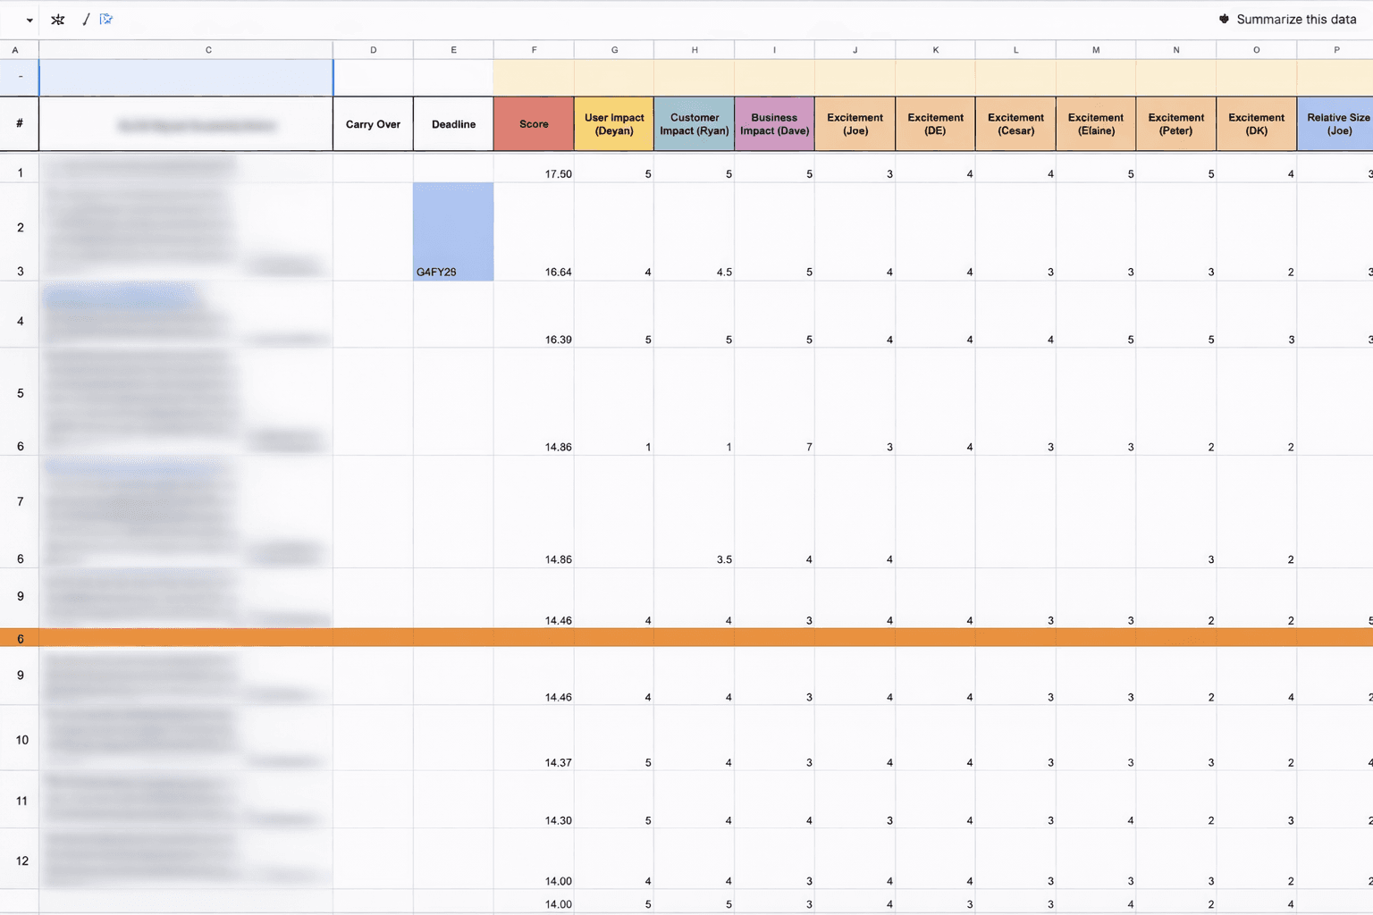
Task: Open the dropdown arrow at top left
Action: coord(29,19)
